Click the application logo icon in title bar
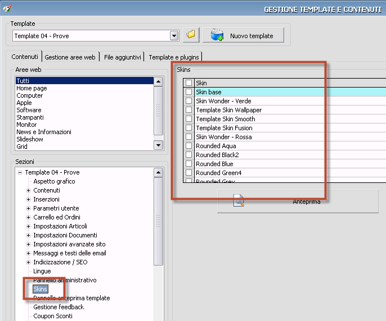Image resolution: width=386 pixels, height=321 pixels. tap(7, 8)
